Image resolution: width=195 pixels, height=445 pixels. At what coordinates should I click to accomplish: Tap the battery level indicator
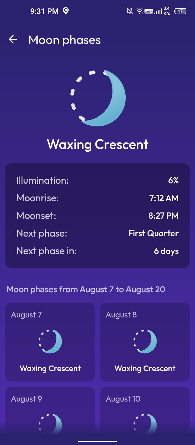click(180, 11)
